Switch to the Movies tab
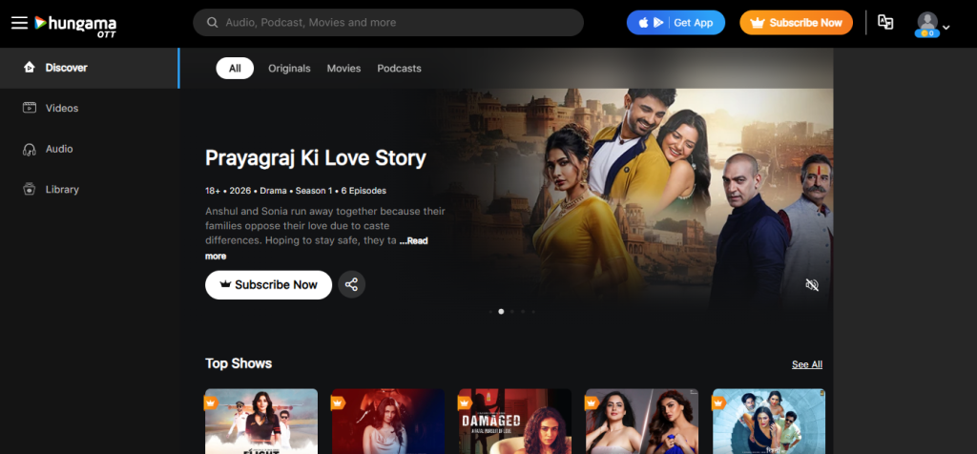Image resolution: width=977 pixels, height=454 pixels. [x=343, y=69]
